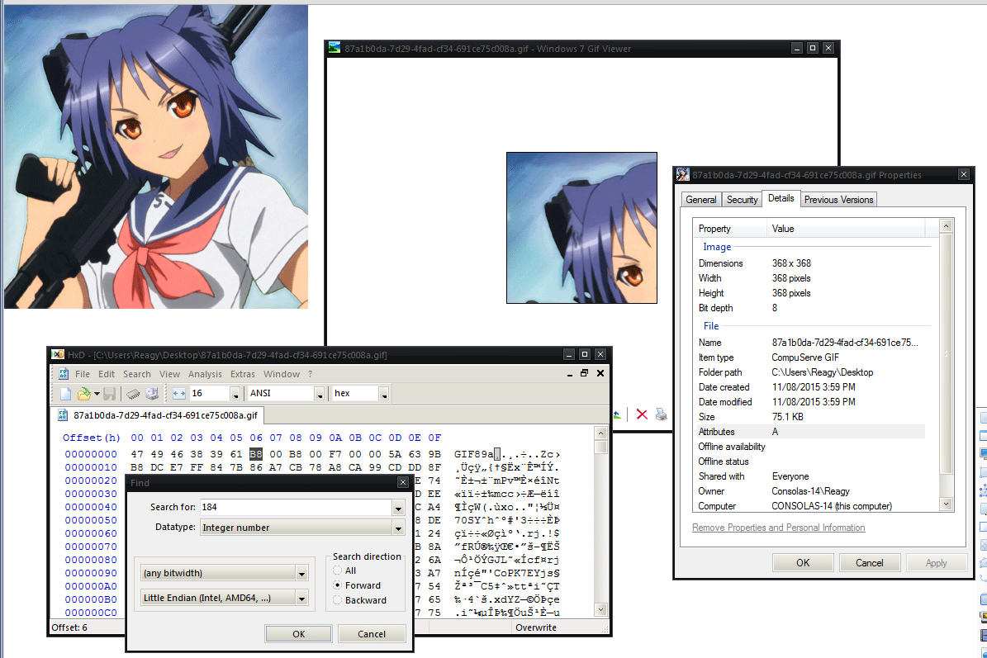This screenshot has width=987, height=658.
Task: Click OK in the Properties dialog
Action: click(803, 563)
